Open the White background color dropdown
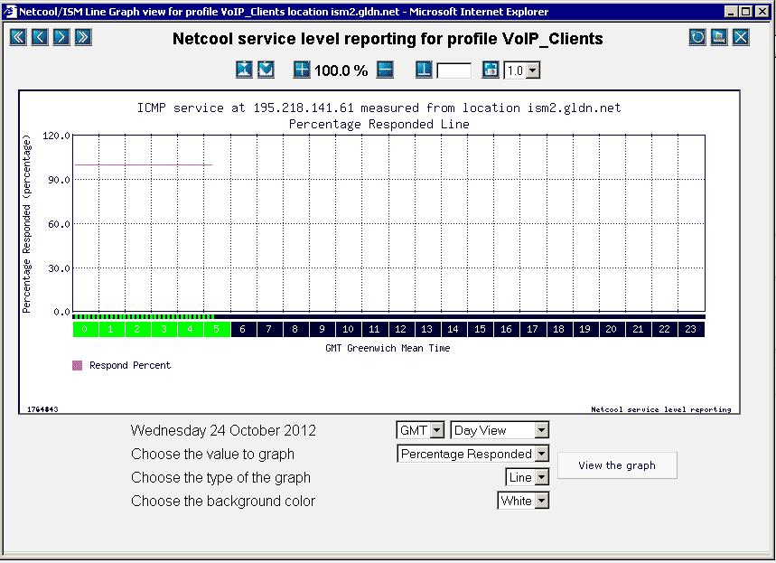 pyautogui.click(x=523, y=501)
